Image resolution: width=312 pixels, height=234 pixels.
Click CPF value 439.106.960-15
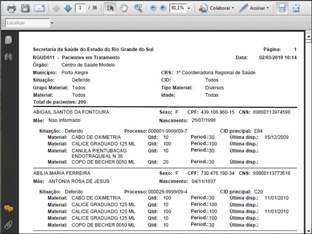[x=218, y=112]
